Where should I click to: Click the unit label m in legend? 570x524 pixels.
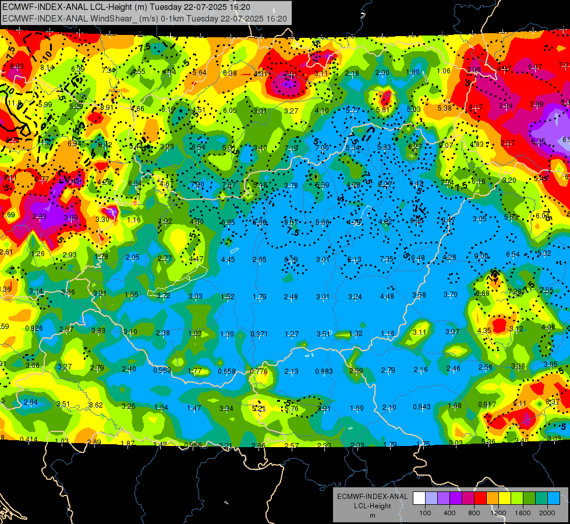(x=372, y=515)
